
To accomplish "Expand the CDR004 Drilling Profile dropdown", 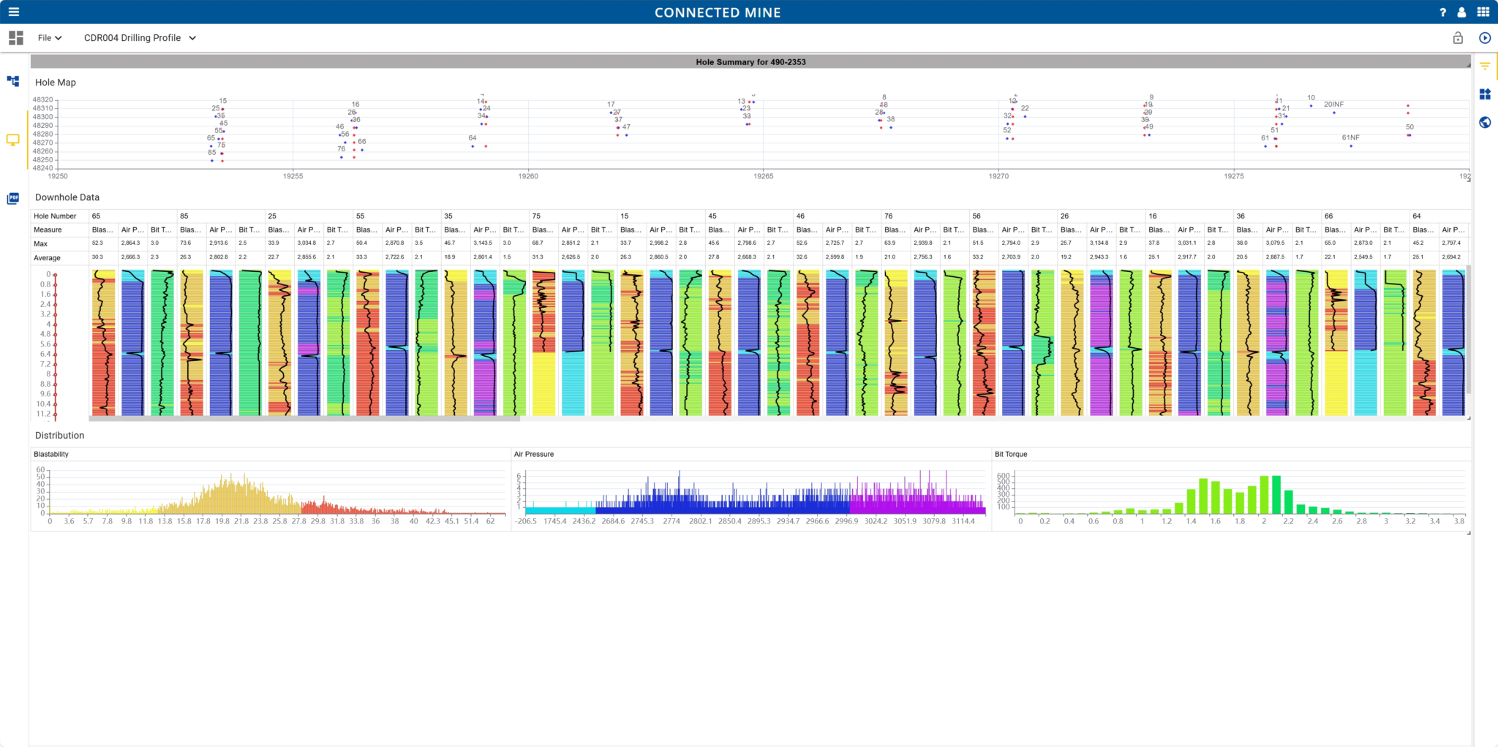I will tap(140, 38).
